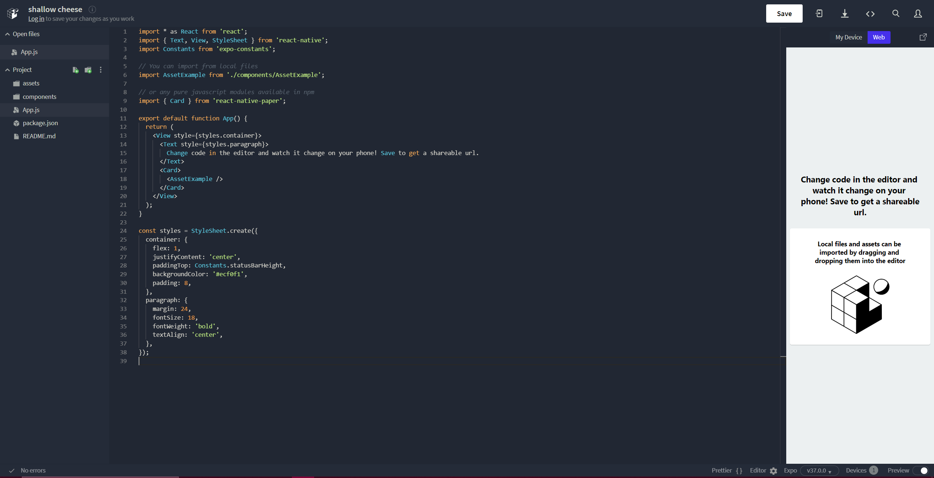Image resolution: width=934 pixels, height=478 pixels.
Task: Click the import from git icon
Action: click(x=819, y=14)
